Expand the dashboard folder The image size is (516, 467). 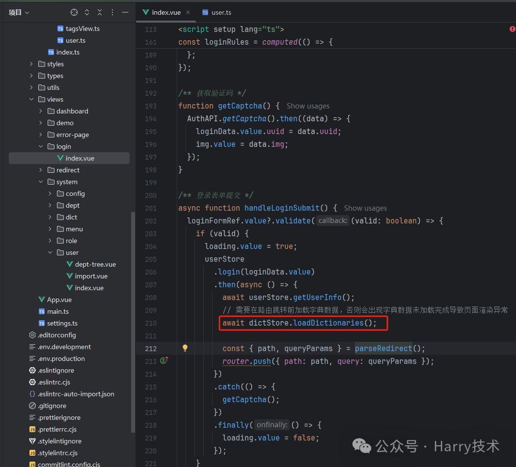pyautogui.click(x=40, y=111)
